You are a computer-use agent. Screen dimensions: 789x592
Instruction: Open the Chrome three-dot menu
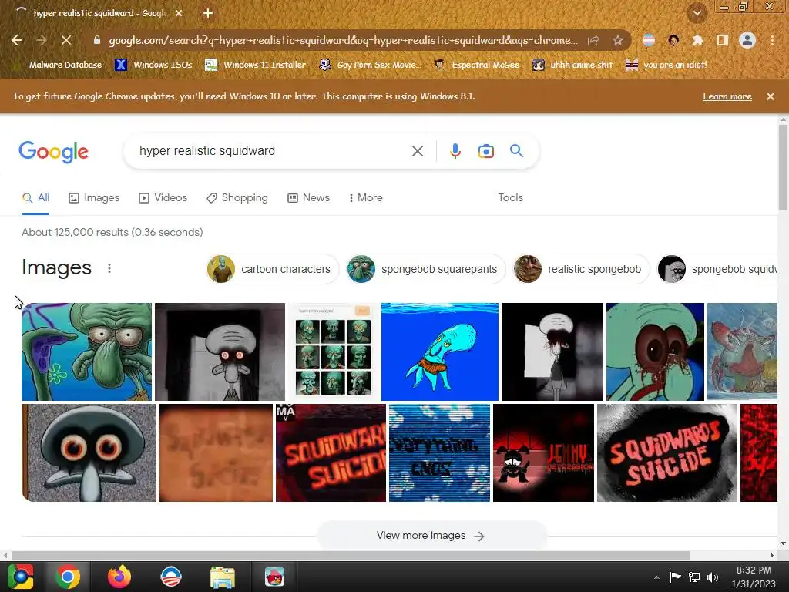(x=772, y=40)
